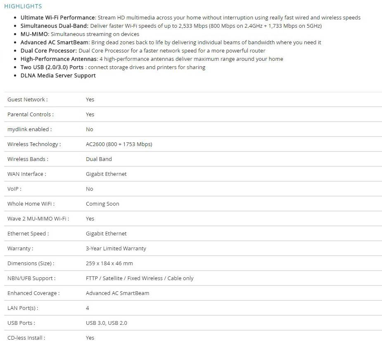The height and width of the screenshot is (355, 382).
Task: Click the AC2600 (800 + 1753 Mbps) value
Action: click(119, 144)
